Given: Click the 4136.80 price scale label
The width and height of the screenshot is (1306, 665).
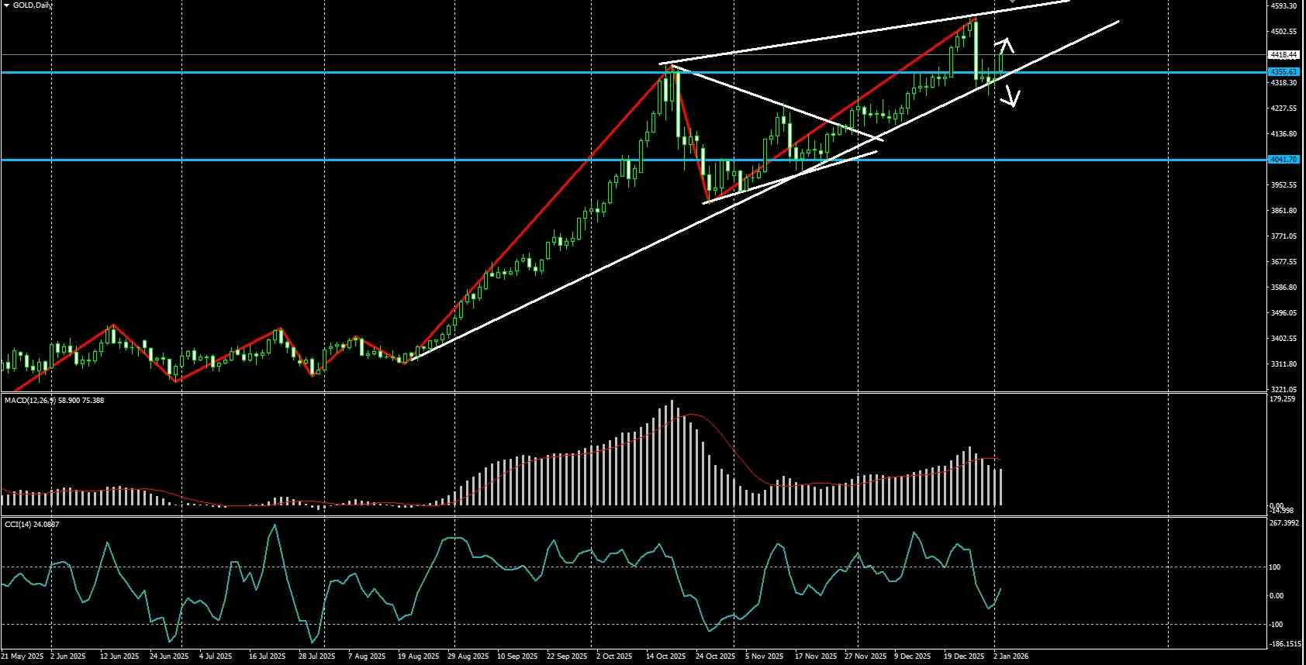Looking at the screenshot, I should (x=1284, y=134).
